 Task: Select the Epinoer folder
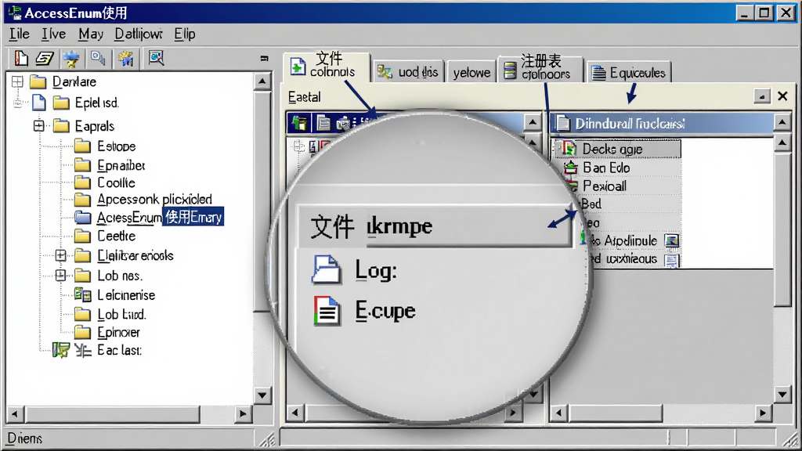119,332
